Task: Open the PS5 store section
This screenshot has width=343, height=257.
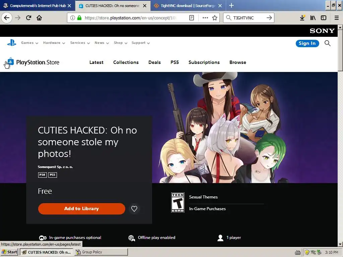Action: point(175,62)
